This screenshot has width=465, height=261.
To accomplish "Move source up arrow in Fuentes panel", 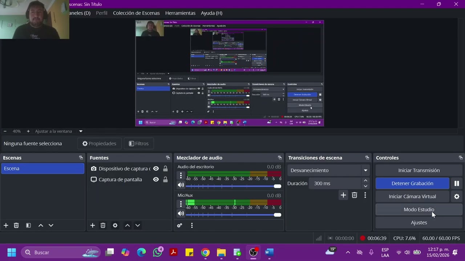I will [128, 225].
